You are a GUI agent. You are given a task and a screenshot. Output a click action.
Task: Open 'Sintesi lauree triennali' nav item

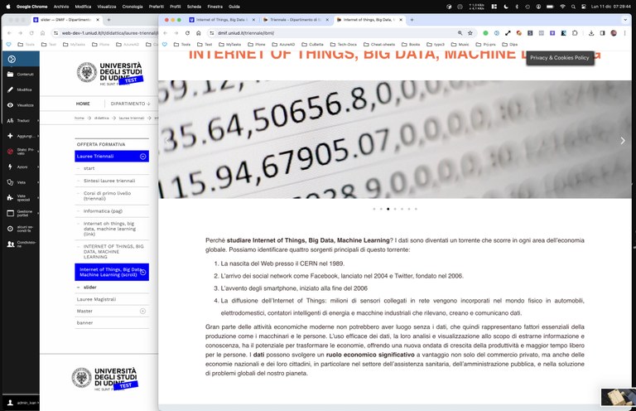tap(109, 181)
